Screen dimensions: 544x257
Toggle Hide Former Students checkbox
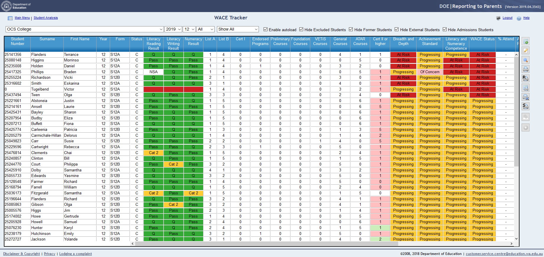[x=351, y=29]
